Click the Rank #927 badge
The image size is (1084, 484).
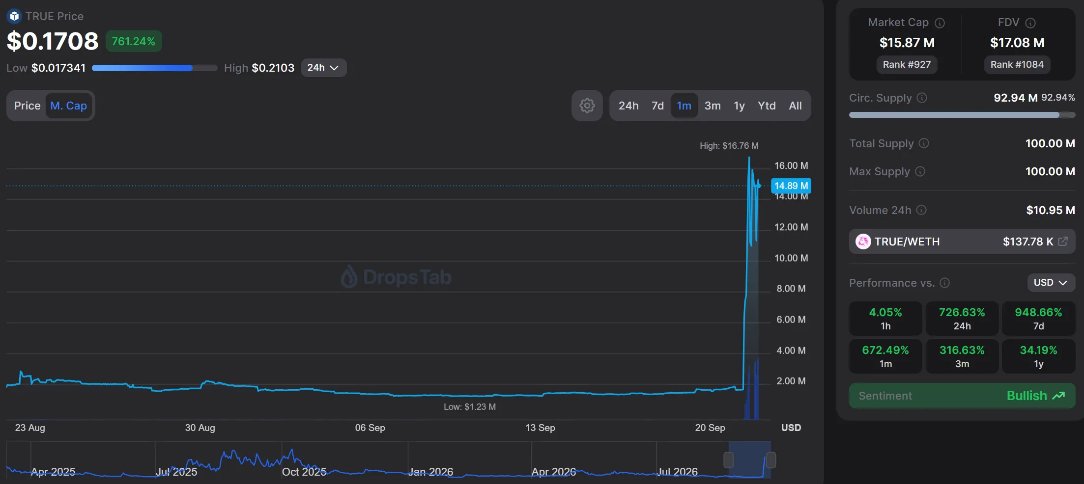click(x=907, y=65)
